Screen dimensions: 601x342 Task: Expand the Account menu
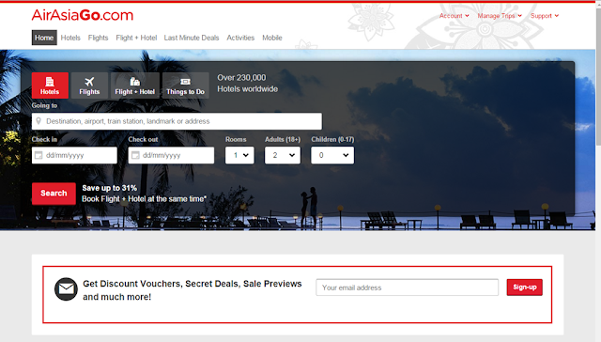(455, 16)
